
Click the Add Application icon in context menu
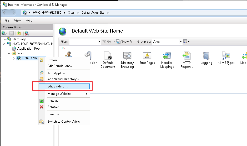(x=41, y=73)
